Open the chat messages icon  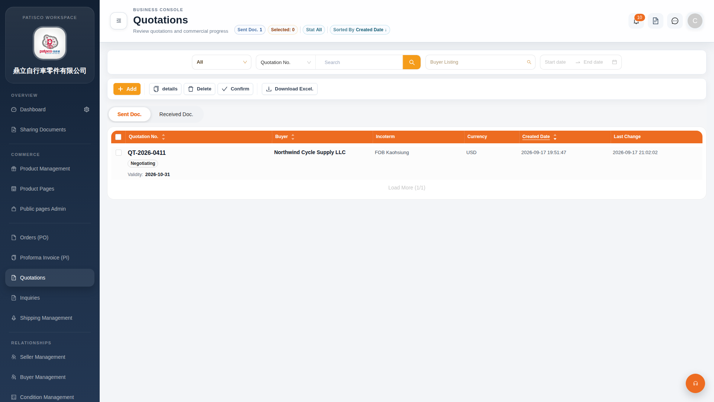pos(675,21)
